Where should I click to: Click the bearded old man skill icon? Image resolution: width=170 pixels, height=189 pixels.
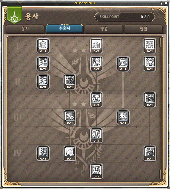70,153
